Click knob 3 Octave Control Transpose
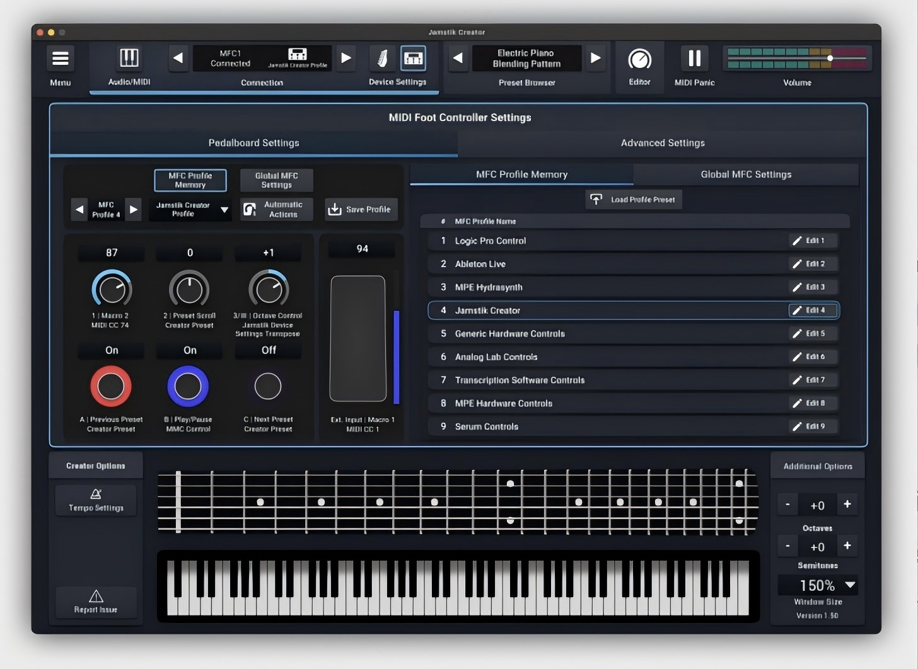Screen dimensions: 918x669 (x=269, y=290)
